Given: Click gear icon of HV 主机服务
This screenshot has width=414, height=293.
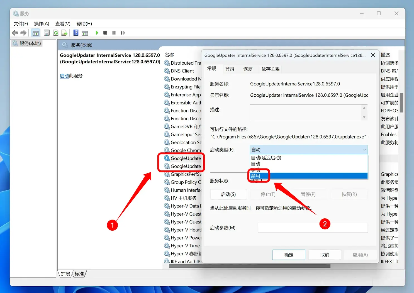Looking at the screenshot, I should [167, 198].
